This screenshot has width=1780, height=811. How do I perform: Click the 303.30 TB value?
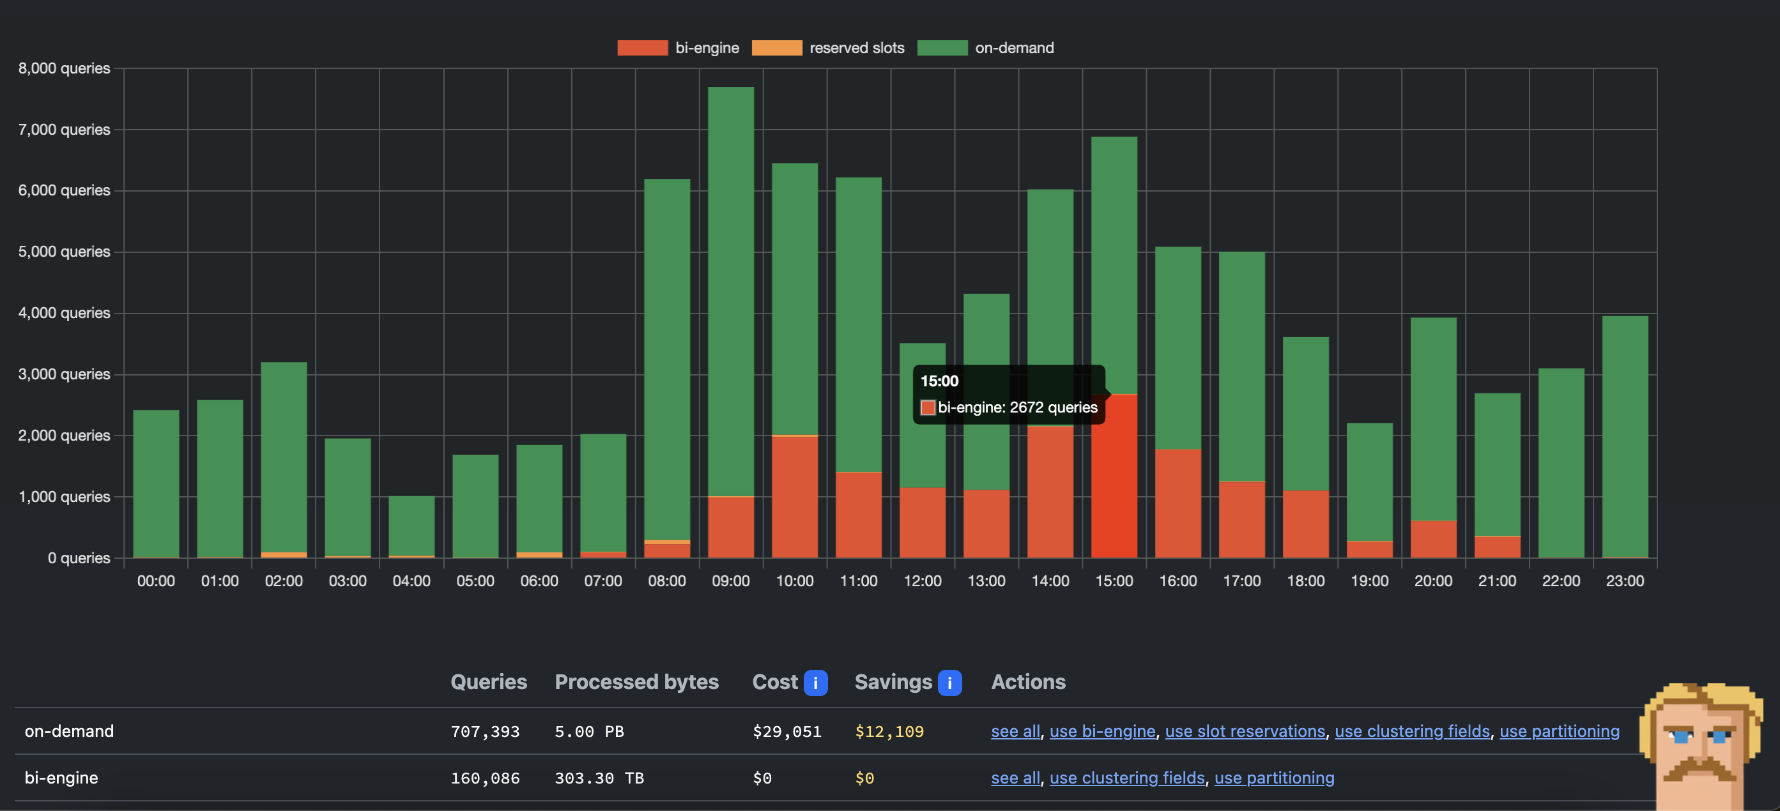tap(599, 778)
